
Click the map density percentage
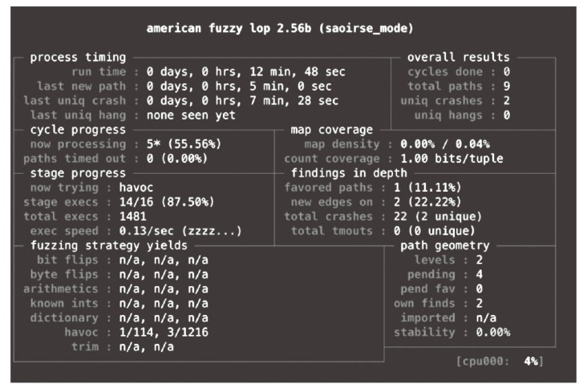[x=436, y=144]
